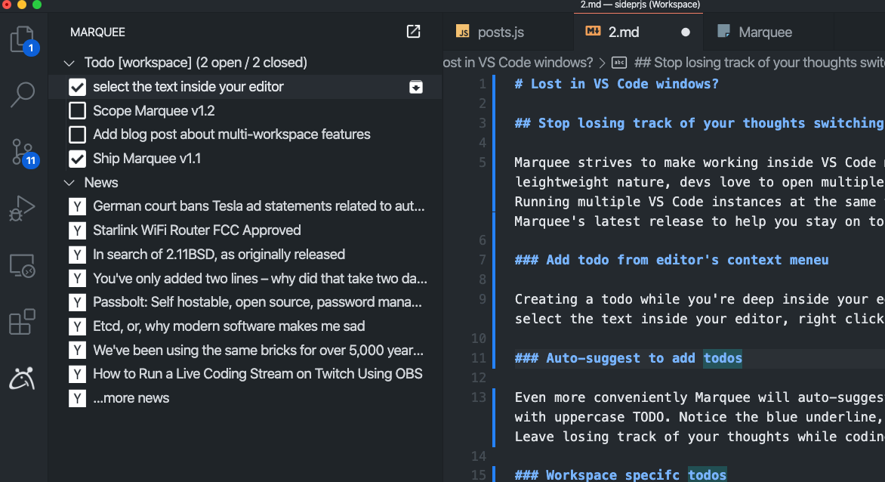Click the markdown icon on 2.md tab
Screen dimensions: 885x482
pos(593,31)
